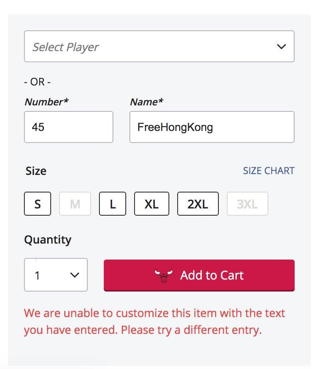Select size S
This screenshot has width=321, height=369.
[38, 204]
